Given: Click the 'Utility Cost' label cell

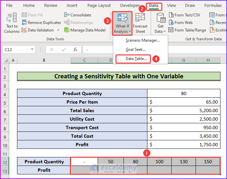Looking at the screenshot, I should pos(82,119).
